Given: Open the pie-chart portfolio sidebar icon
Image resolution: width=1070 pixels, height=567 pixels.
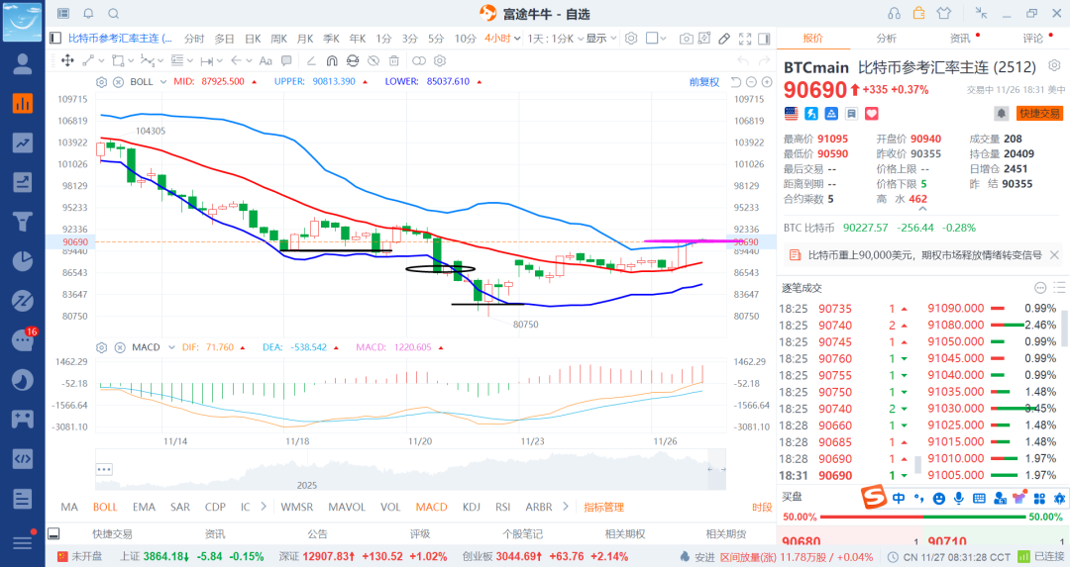Looking at the screenshot, I should [23, 261].
